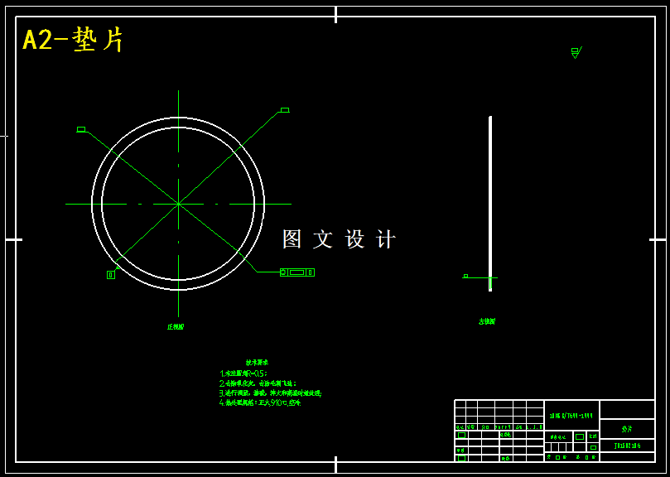The image size is (670, 477).
Task: Select the dimension box on the upper-left leader
Action: (x=81, y=129)
